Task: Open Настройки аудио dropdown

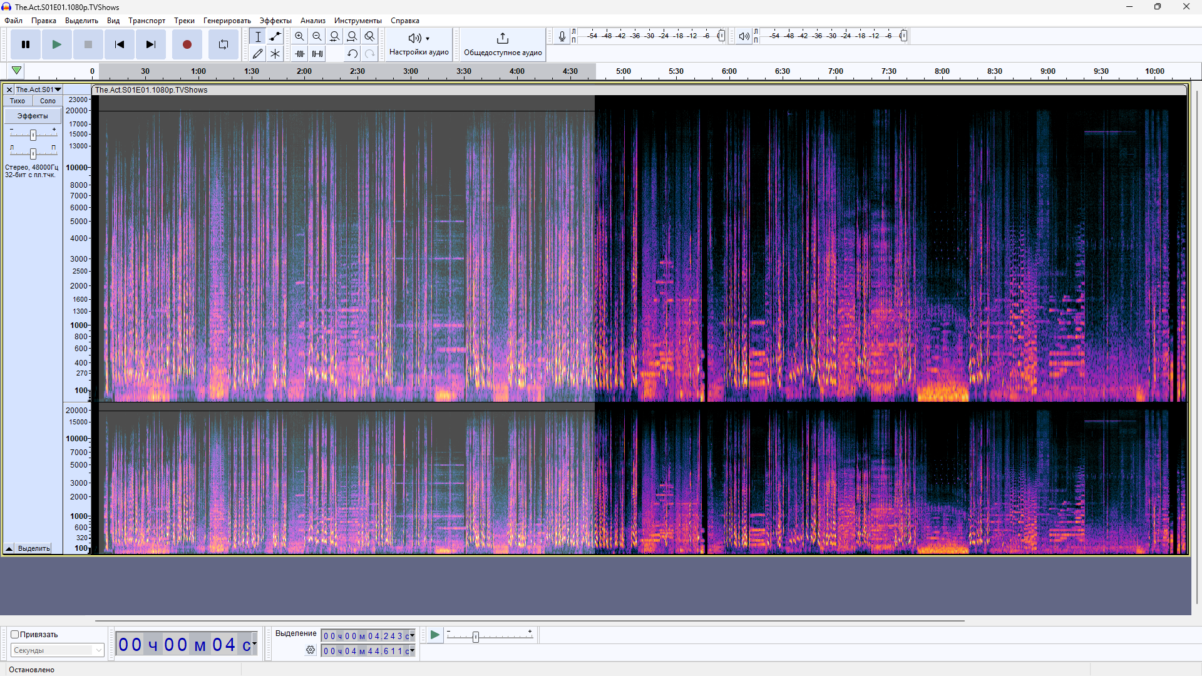Action: [x=419, y=44]
